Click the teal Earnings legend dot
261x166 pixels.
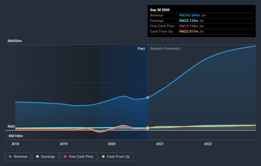pos(38,156)
